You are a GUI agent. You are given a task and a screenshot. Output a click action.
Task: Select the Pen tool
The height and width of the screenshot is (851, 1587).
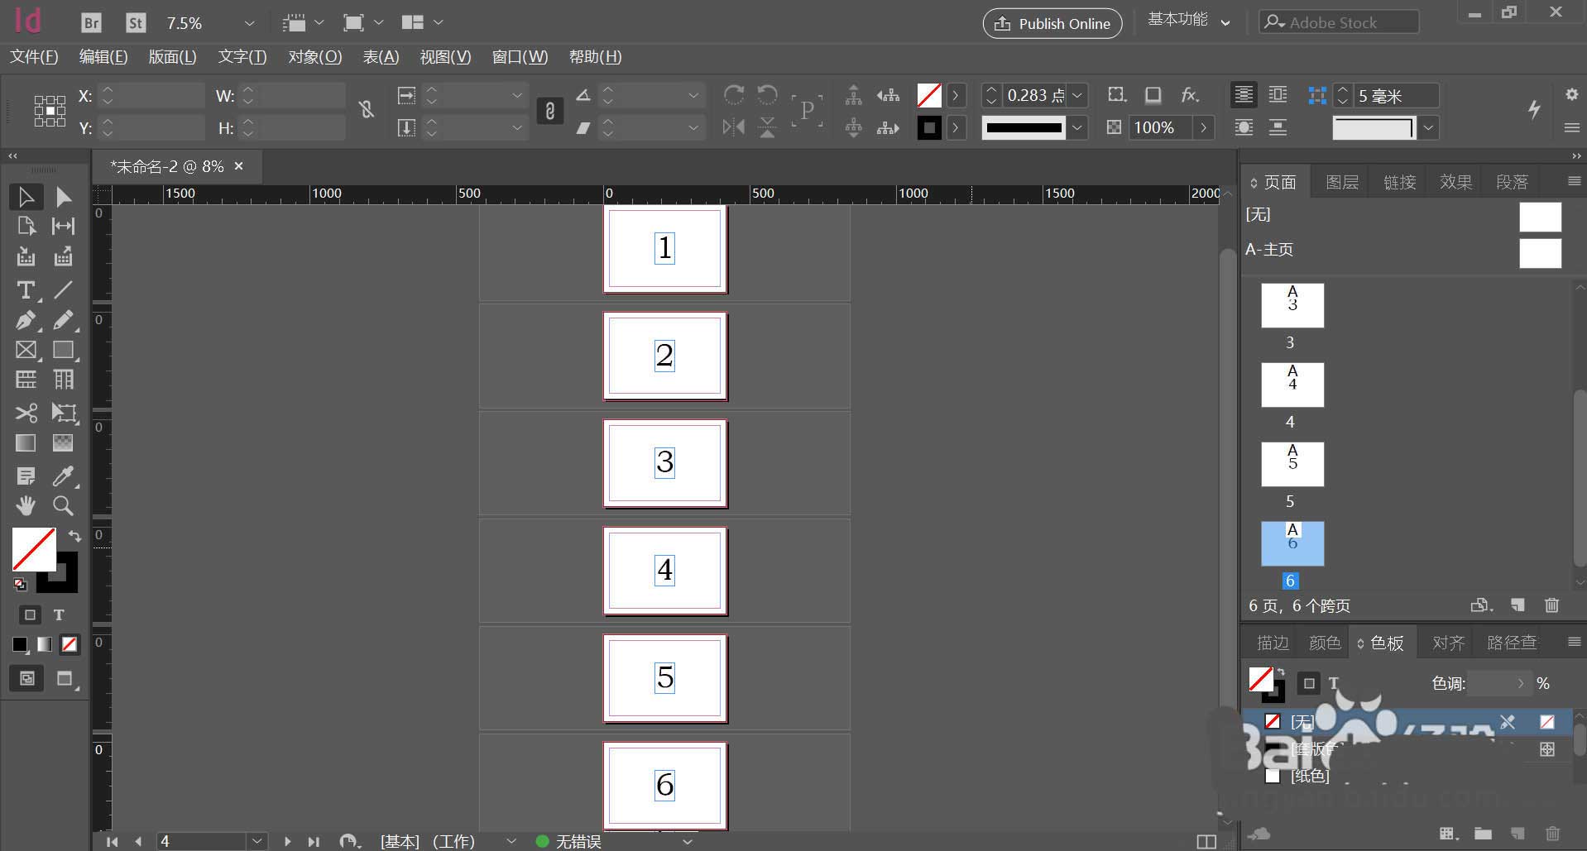click(26, 320)
